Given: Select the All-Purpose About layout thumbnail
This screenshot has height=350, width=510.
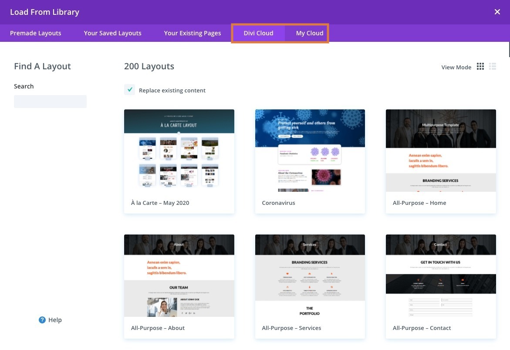Looking at the screenshot, I should 179,275.
